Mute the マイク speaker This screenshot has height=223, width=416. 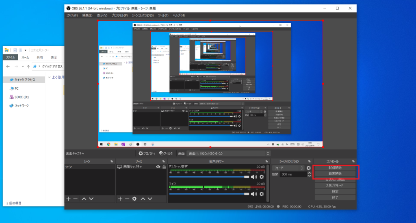[x=254, y=194]
